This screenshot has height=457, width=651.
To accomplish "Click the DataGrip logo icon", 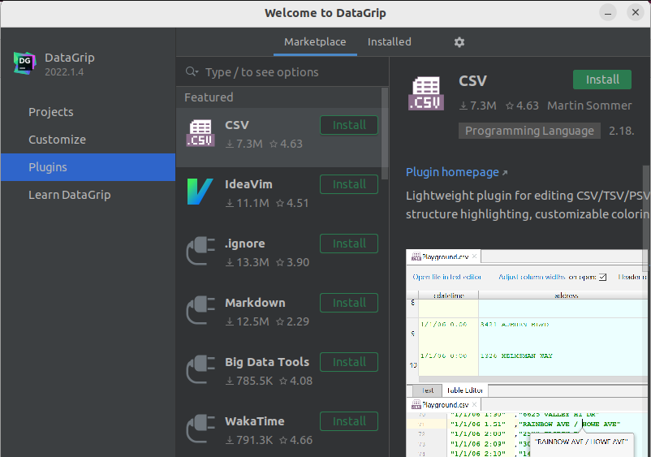I will 24,63.
